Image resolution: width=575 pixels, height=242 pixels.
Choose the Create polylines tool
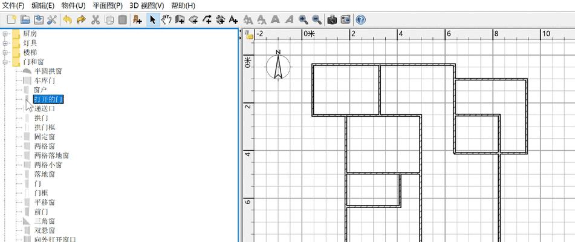[x=207, y=20]
